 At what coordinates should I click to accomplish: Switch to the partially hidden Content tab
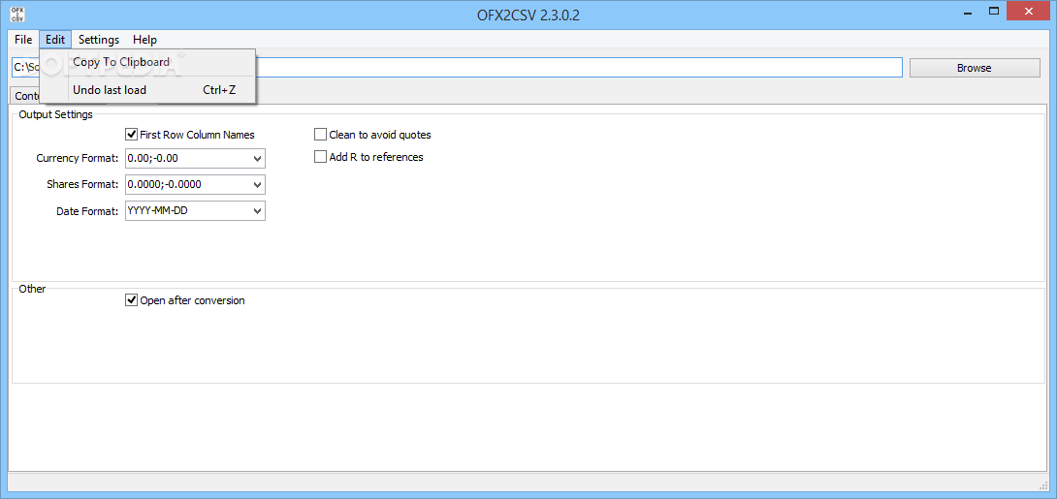(25, 96)
